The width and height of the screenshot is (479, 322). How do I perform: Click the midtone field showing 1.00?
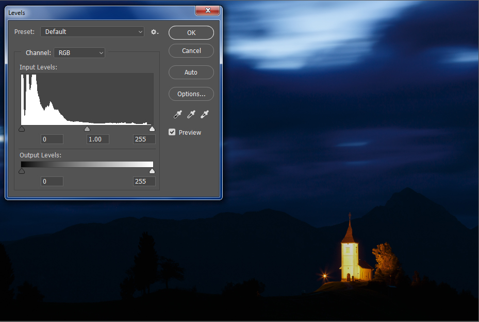pyautogui.click(x=98, y=139)
